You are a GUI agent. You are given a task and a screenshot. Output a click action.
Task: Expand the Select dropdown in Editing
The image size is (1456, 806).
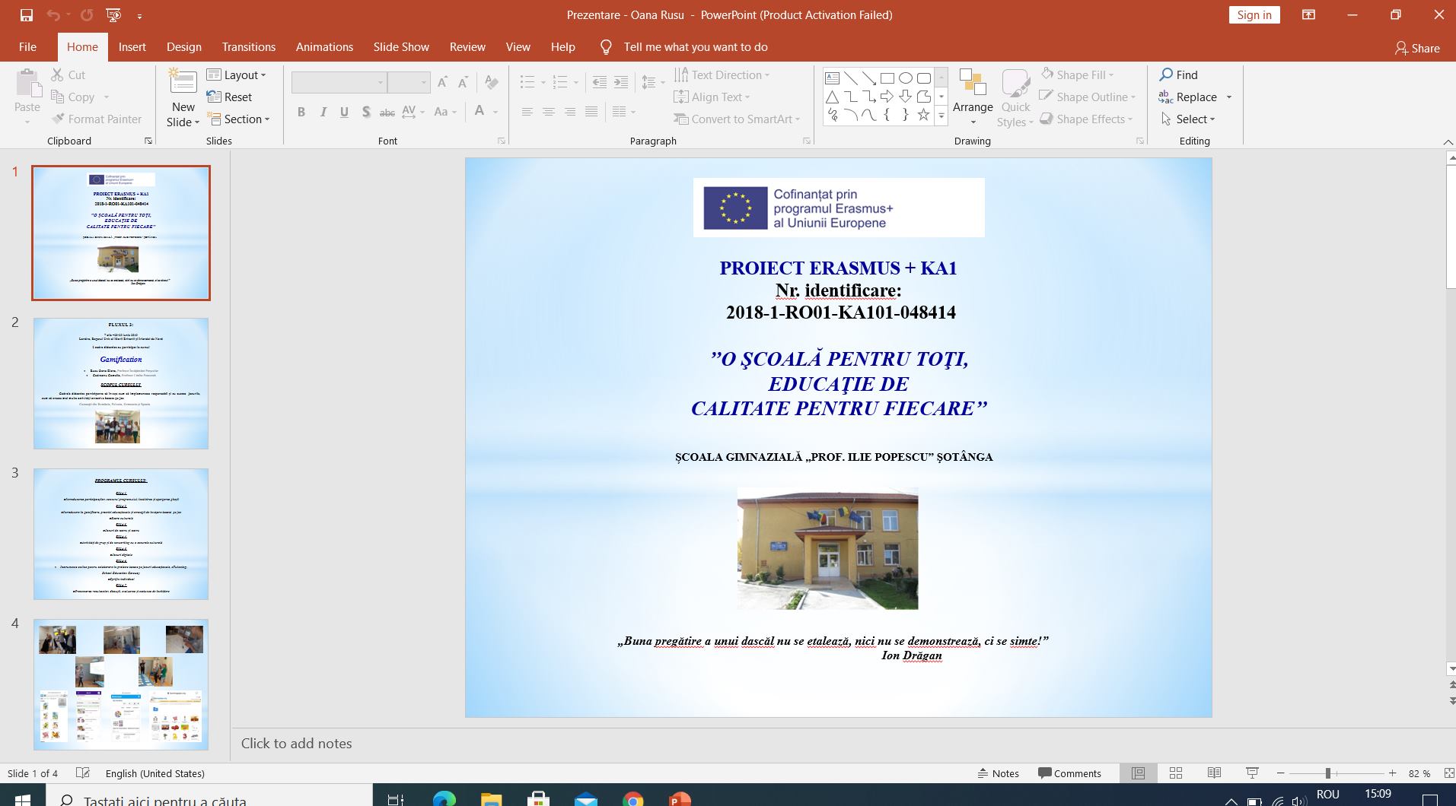click(x=1188, y=119)
